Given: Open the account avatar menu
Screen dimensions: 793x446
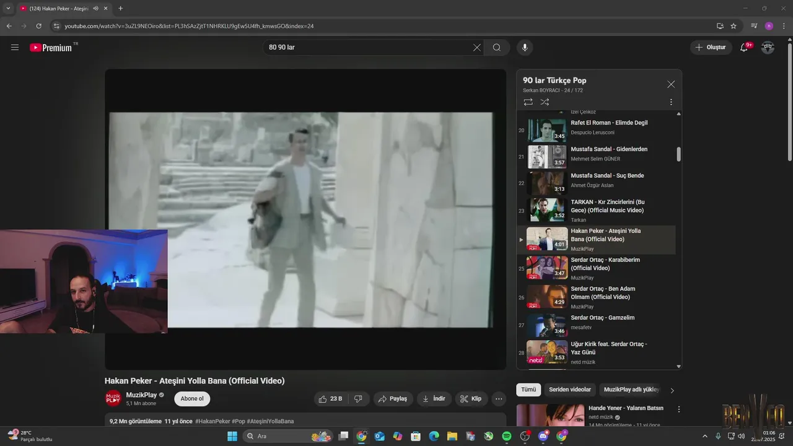Looking at the screenshot, I should point(768,47).
